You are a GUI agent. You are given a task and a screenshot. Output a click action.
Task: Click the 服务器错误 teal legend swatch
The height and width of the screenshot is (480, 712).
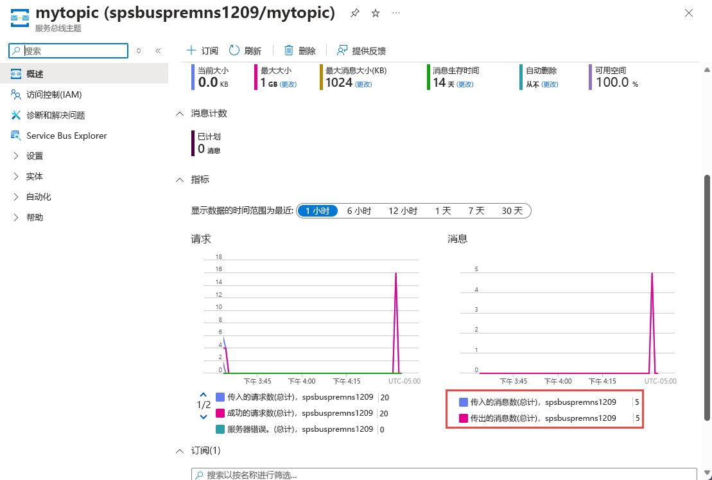[x=220, y=429]
